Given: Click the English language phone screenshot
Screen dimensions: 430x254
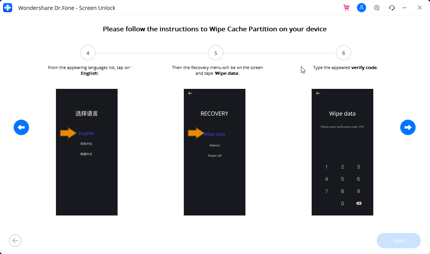Looking at the screenshot, I should coord(87,152).
